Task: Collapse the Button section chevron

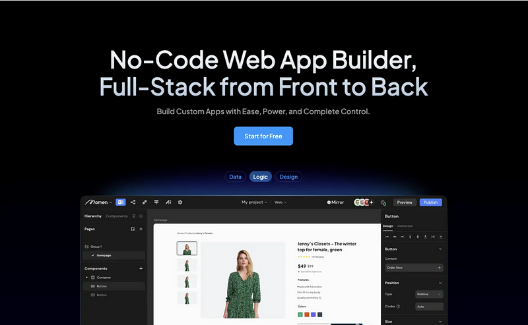Action: tap(440, 249)
